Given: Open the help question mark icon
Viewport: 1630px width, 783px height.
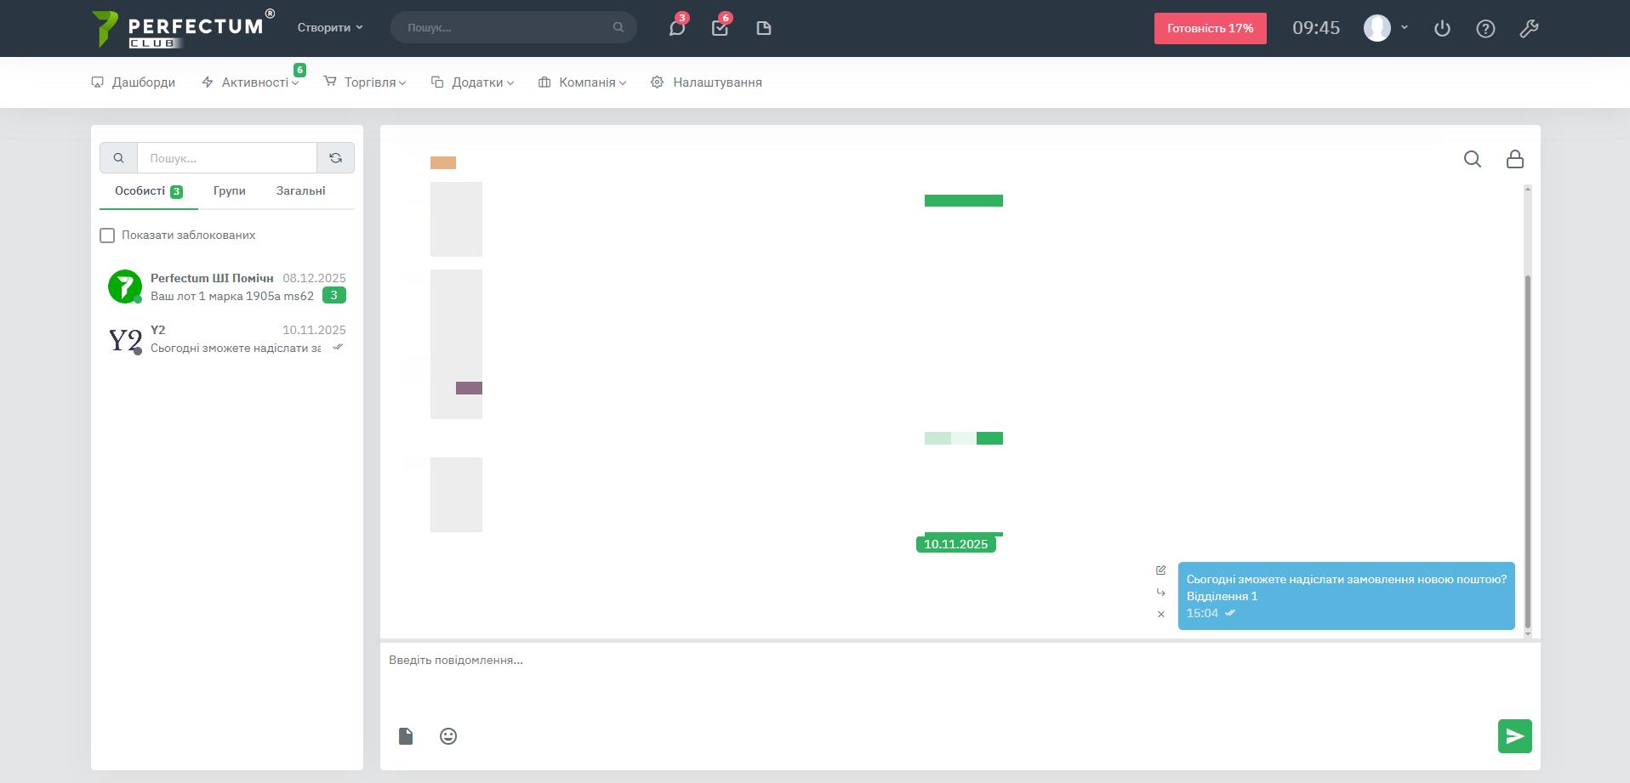Looking at the screenshot, I should 1485,28.
